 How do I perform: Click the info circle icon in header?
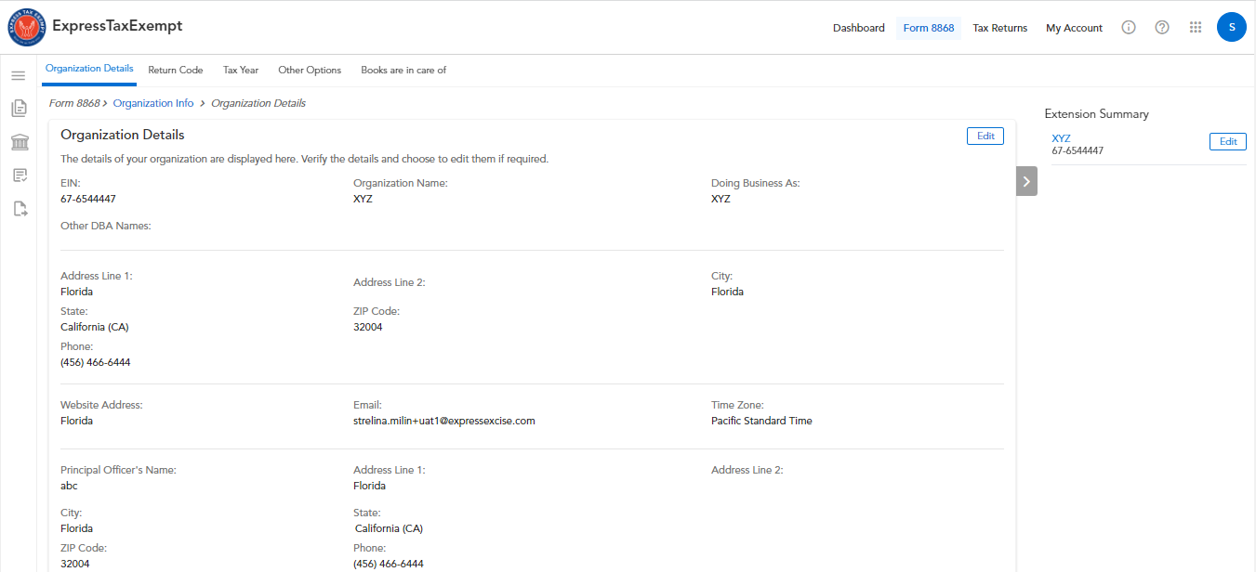1129,28
